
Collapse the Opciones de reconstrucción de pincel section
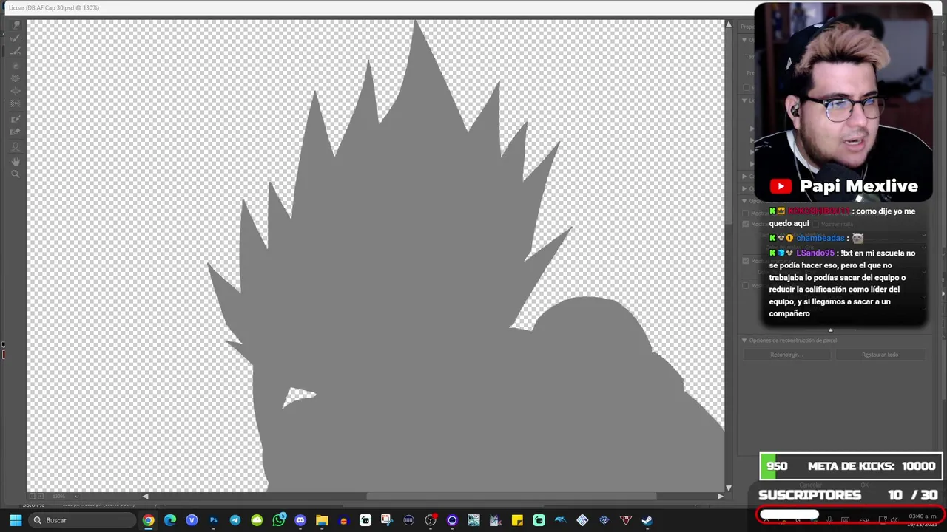pos(744,341)
